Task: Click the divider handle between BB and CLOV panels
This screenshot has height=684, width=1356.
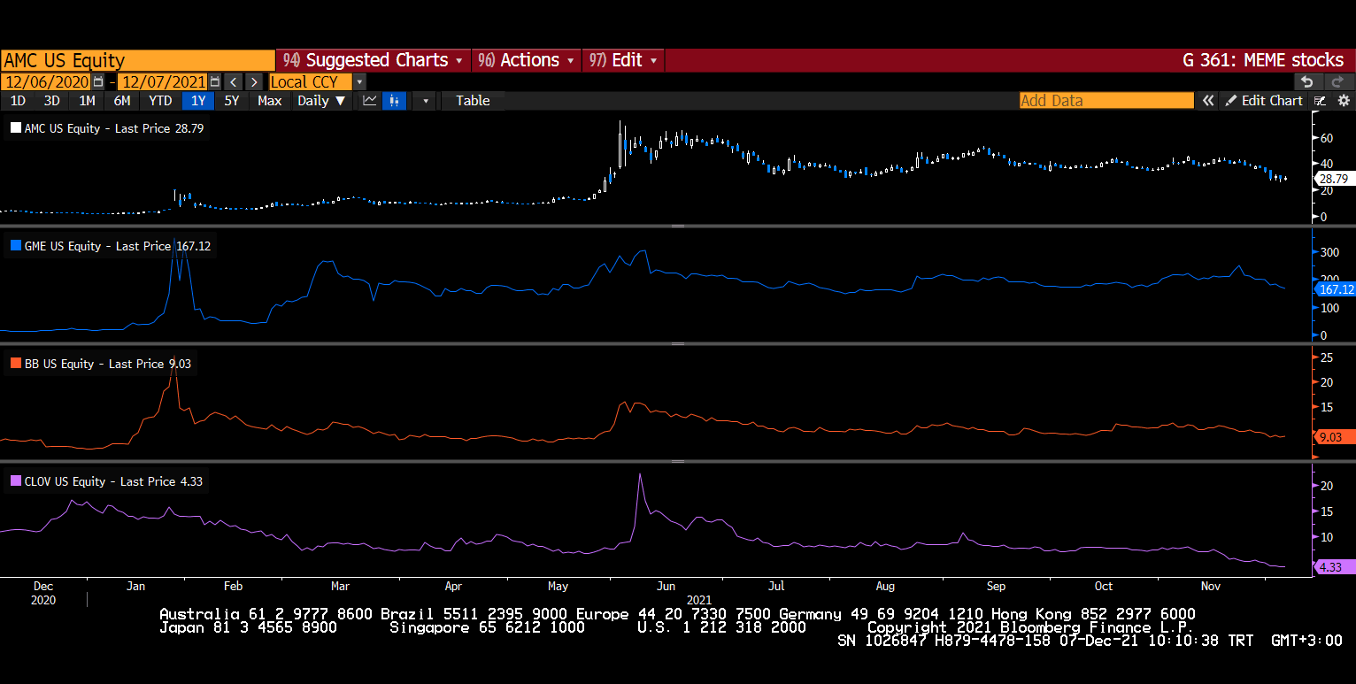Action: pyautogui.click(x=678, y=461)
